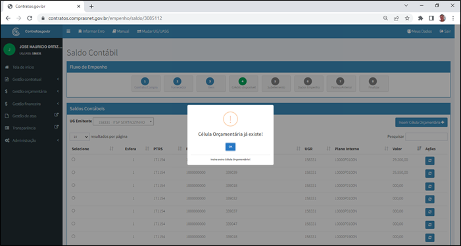
Task: Click browser reload button
Action: 30,18
